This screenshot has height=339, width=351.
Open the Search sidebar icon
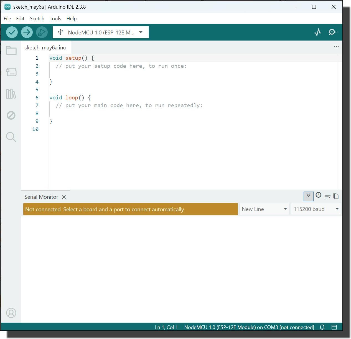pyautogui.click(x=11, y=137)
